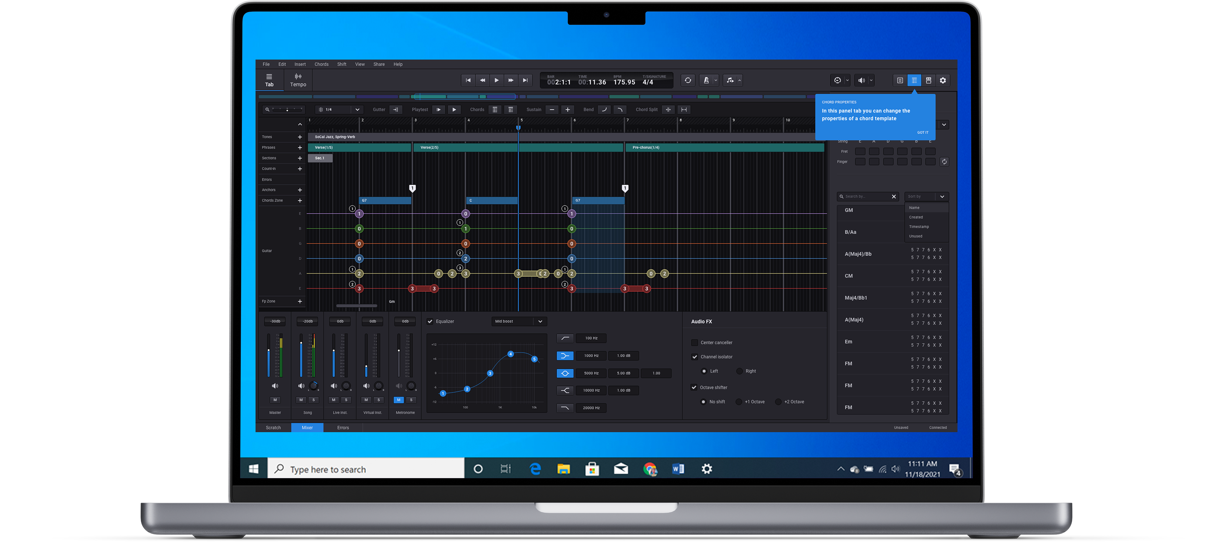The width and height of the screenshot is (1213, 542).
Task: Click the second Chord Split icon
Action: point(684,109)
